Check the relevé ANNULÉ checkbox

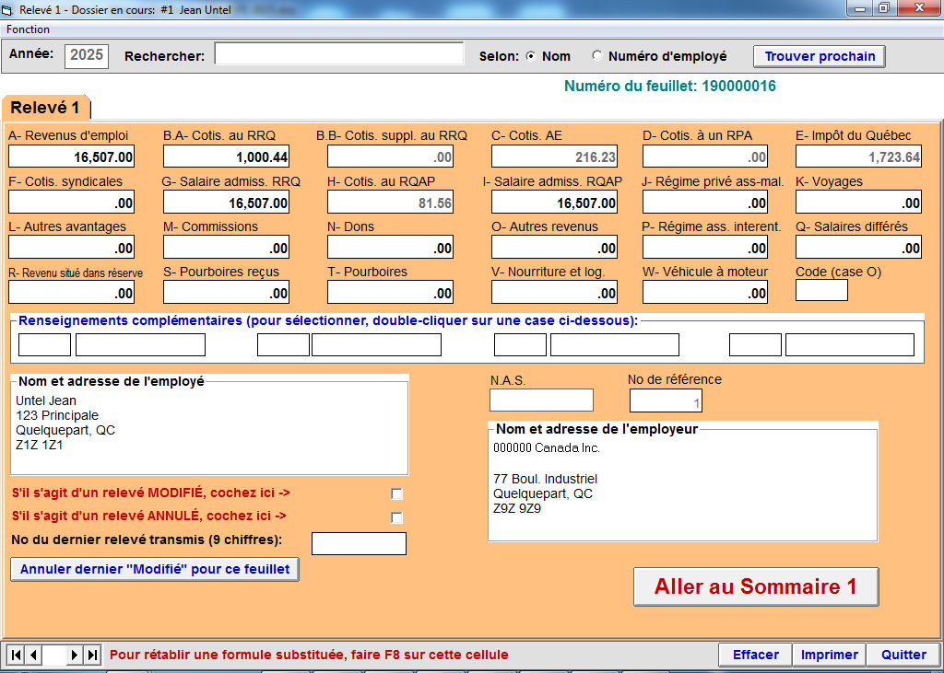[397, 516]
